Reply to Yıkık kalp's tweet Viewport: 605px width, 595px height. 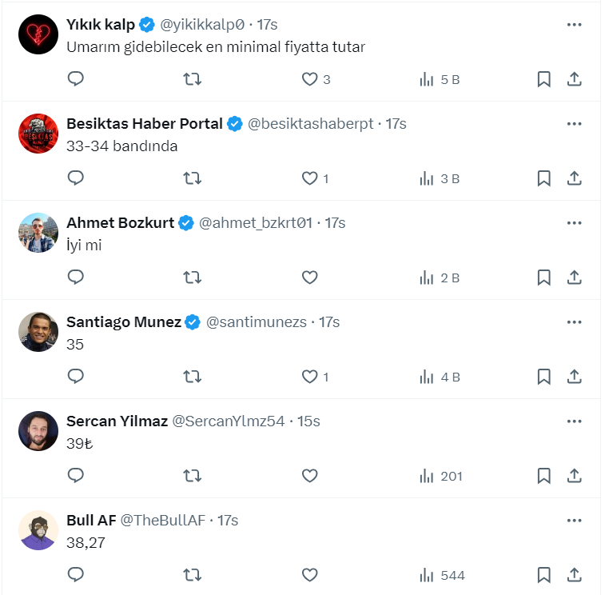click(76, 79)
